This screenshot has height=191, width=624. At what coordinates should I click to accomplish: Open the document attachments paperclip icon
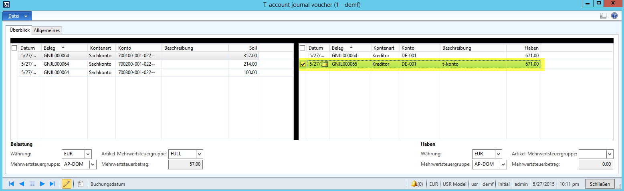coord(81,184)
